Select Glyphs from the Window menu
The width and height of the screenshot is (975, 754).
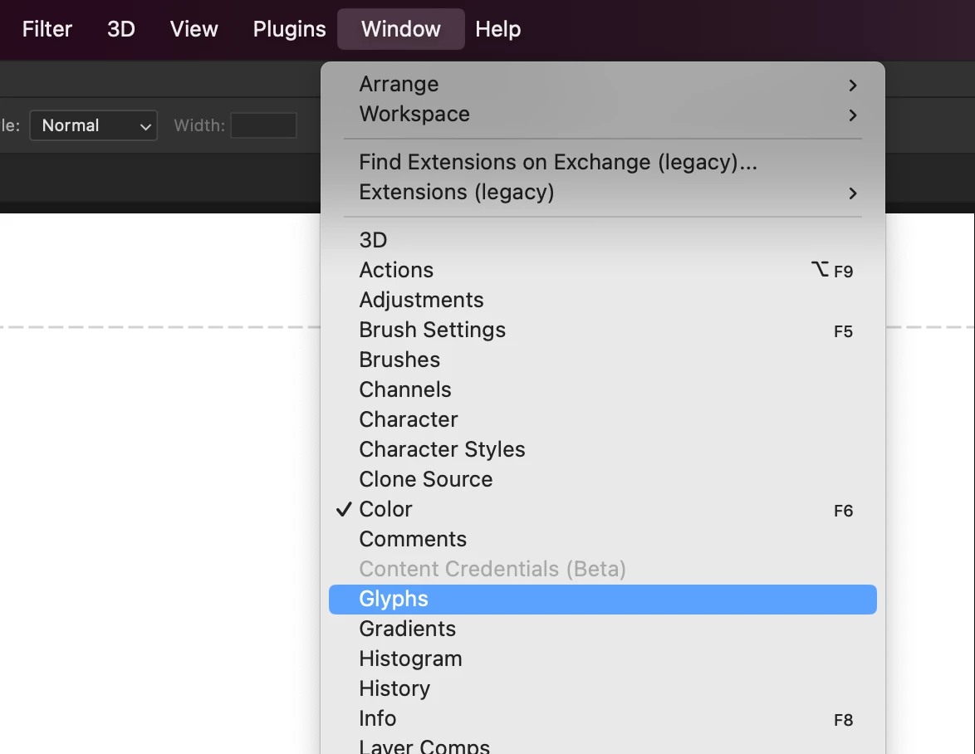(x=394, y=600)
